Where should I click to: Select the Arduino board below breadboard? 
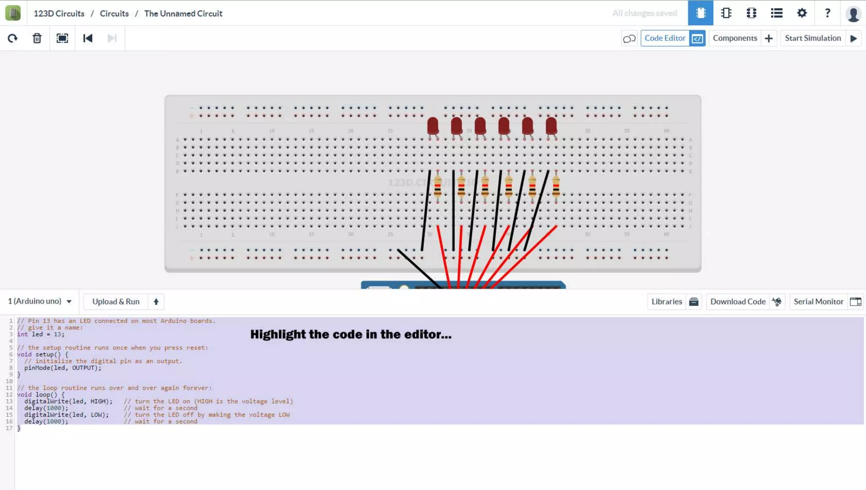[x=463, y=285]
